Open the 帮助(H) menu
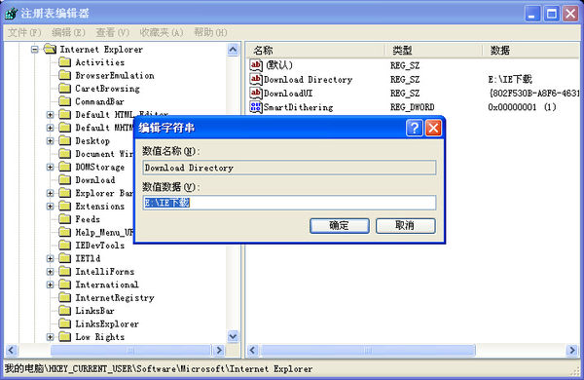Image resolution: width=584 pixels, height=380 pixels. 210,33
